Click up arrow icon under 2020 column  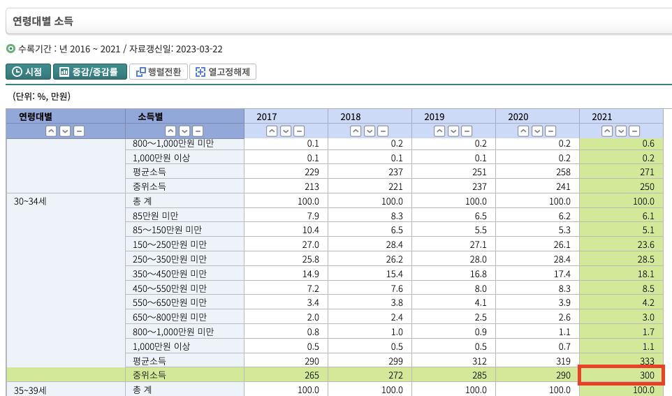tap(523, 131)
